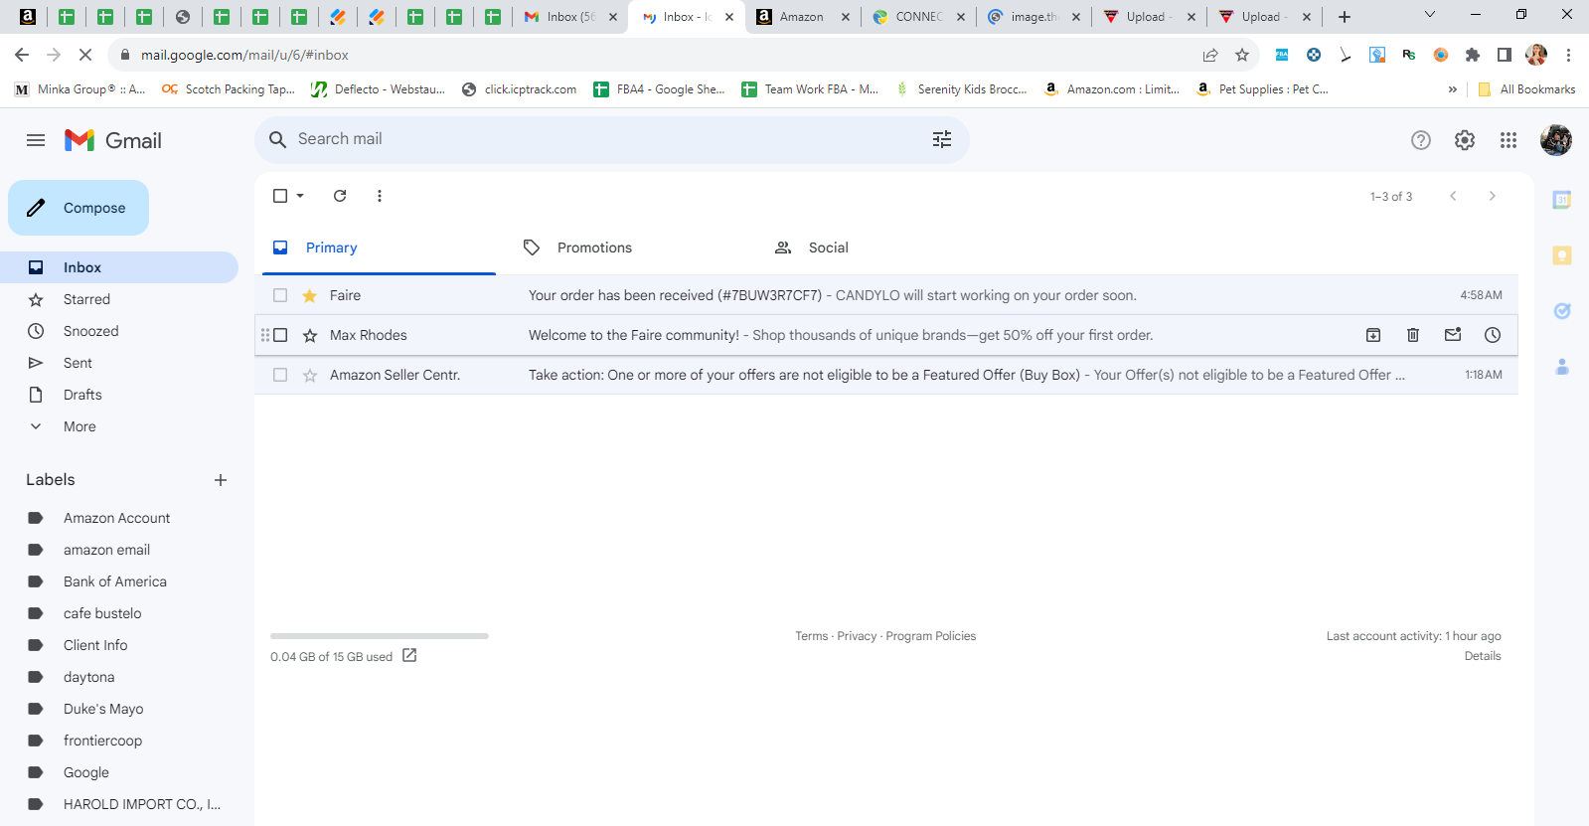Image resolution: width=1589 pixels, height=826 pixels.
Task: Open the Google account profile picture
Action: [x=1556, y=140]
